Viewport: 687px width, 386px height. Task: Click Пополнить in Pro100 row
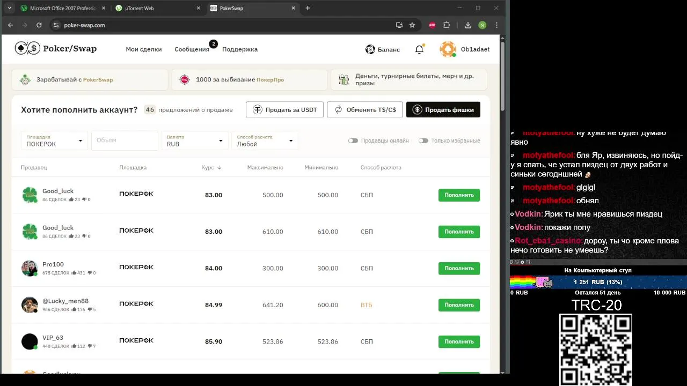[459, 268]
